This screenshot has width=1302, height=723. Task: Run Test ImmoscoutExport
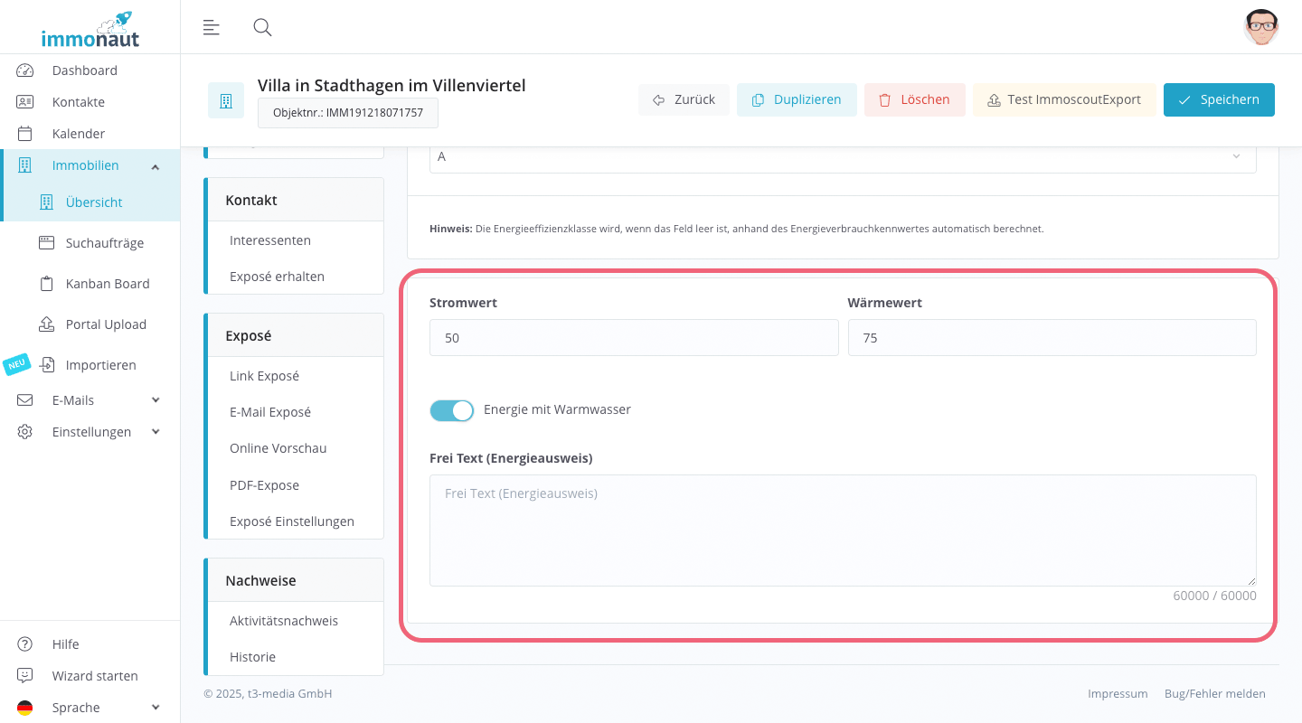(x=1064, y=99)
